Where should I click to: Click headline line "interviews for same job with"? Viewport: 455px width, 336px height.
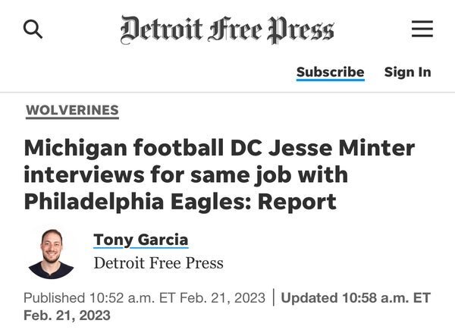[186, 174]
